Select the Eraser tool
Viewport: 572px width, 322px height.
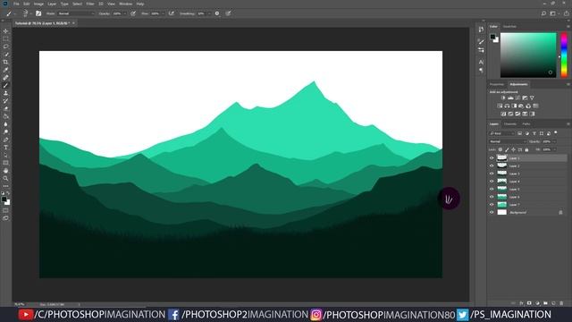point(5,108)
